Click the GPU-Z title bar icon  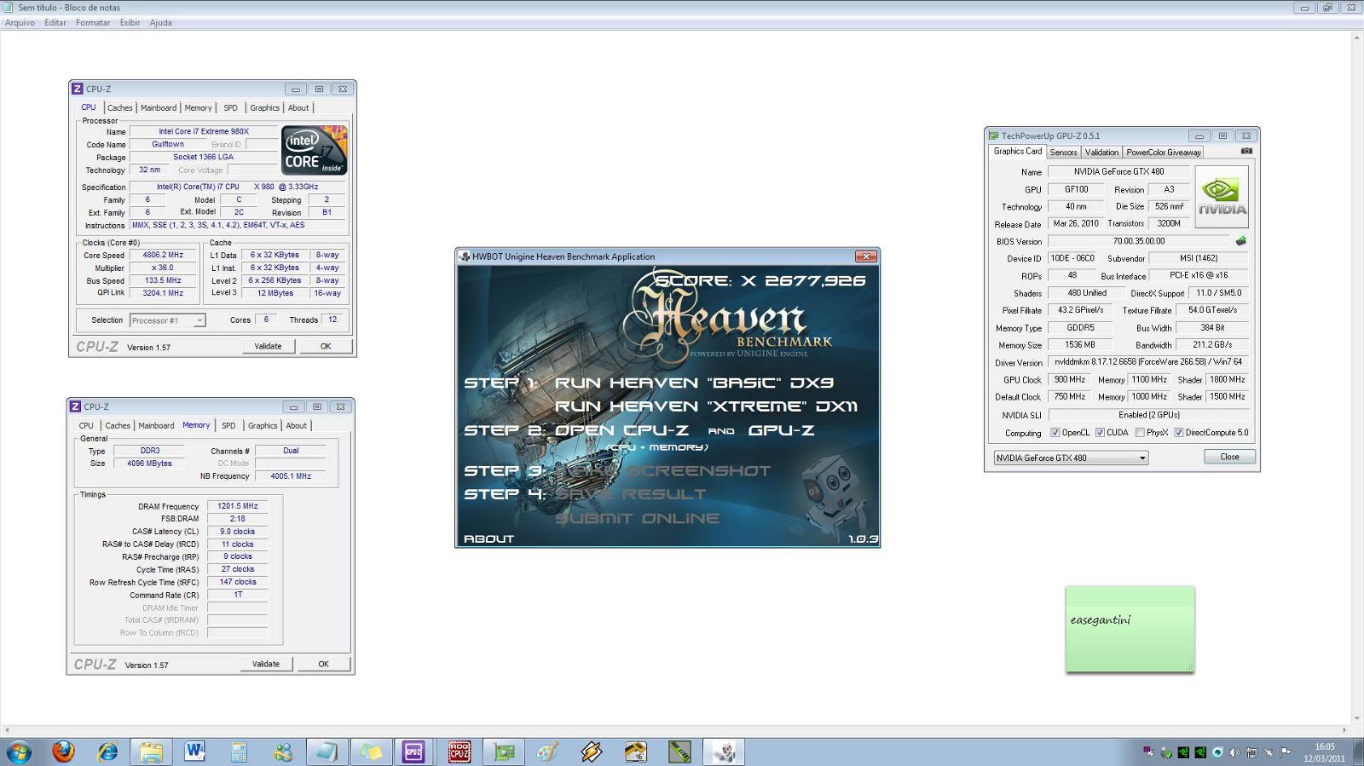click(993, 135)
